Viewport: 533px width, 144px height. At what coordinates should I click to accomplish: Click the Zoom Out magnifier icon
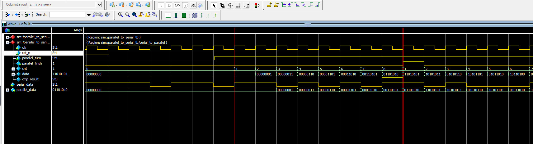pos(127,15)
